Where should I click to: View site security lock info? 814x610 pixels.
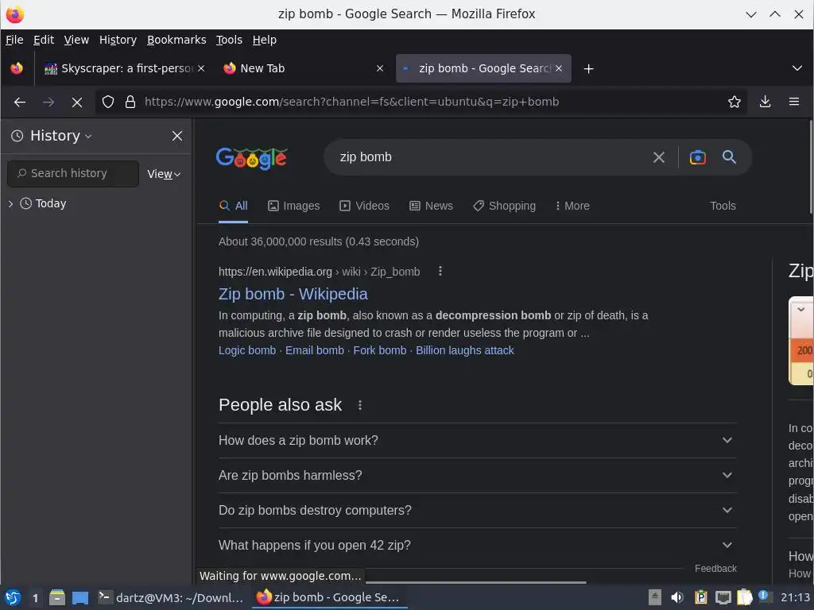tap(130, 102)
